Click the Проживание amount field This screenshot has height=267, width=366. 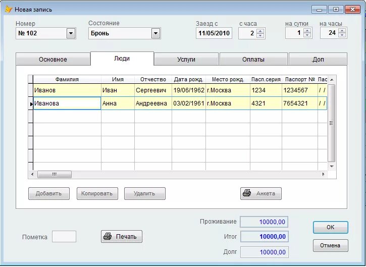click(264, 222)
